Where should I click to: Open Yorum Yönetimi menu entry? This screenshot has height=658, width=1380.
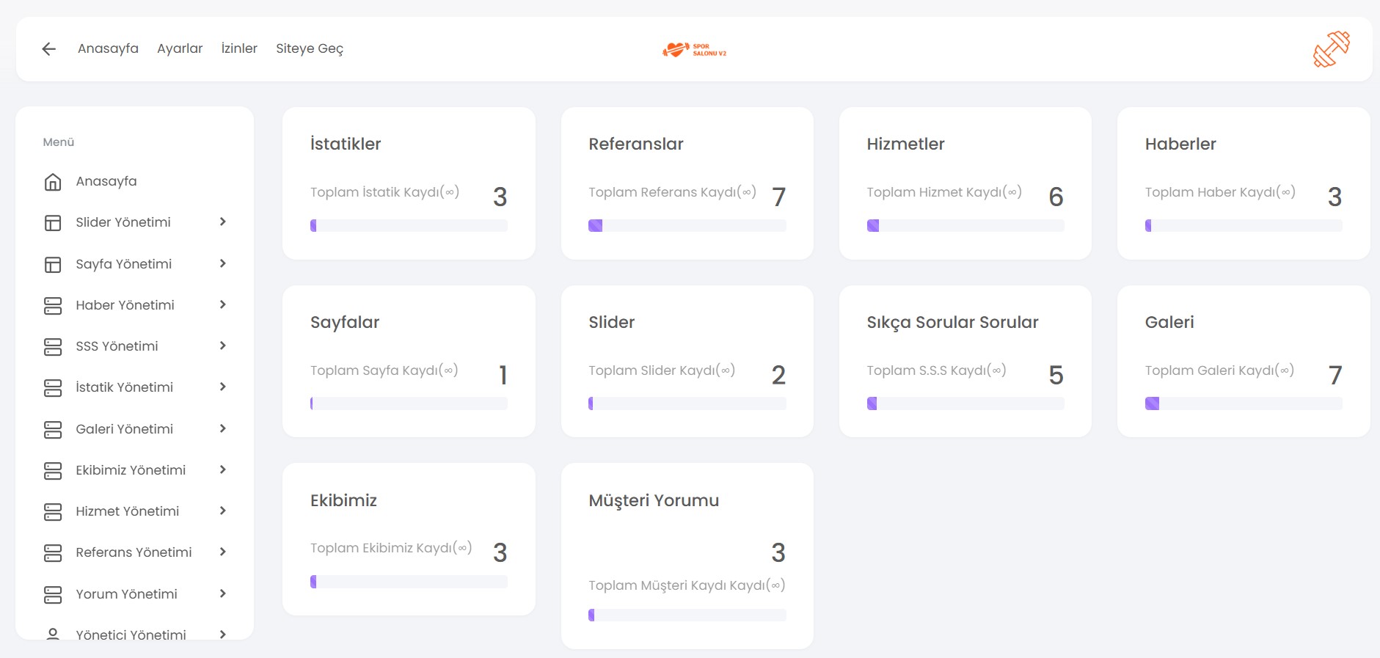tap(126, 594)
